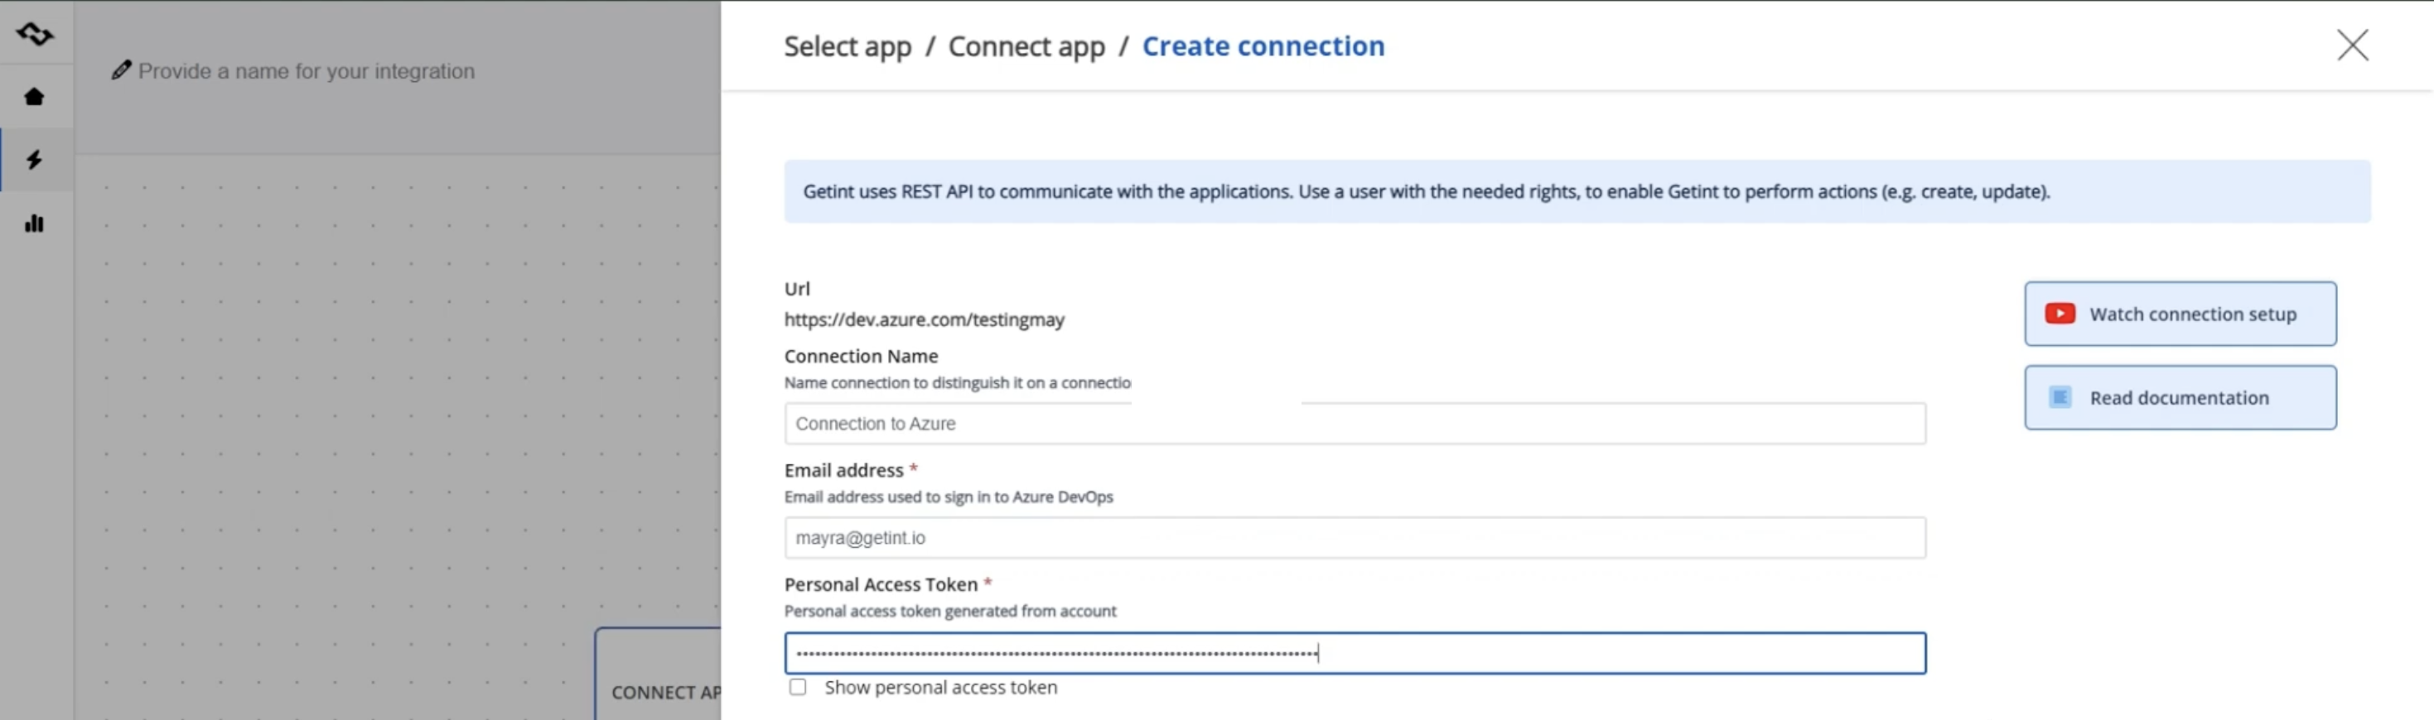
Task: Open the bar chart reports icon
Action: tap(34, 223)
